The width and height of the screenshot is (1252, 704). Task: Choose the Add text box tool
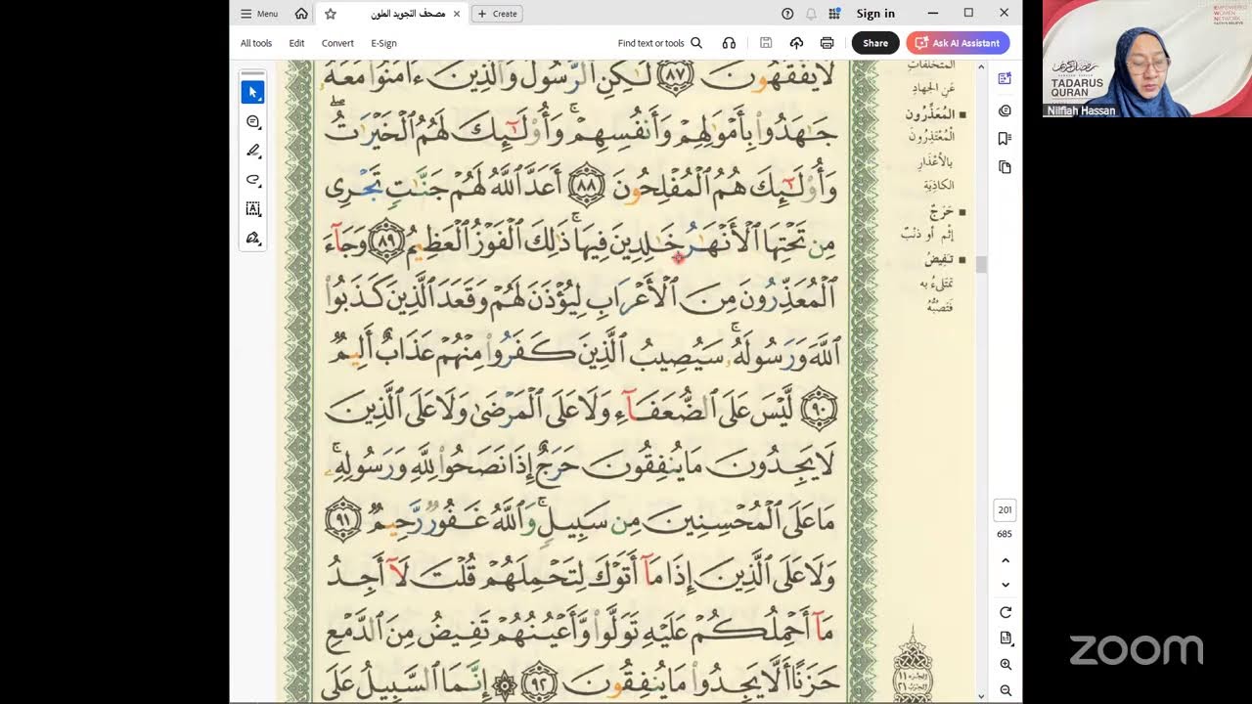coord(252,208)
